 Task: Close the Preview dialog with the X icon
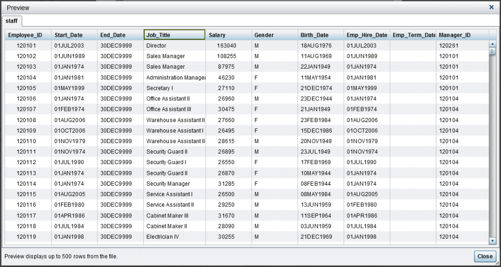(x=491, y=7)
